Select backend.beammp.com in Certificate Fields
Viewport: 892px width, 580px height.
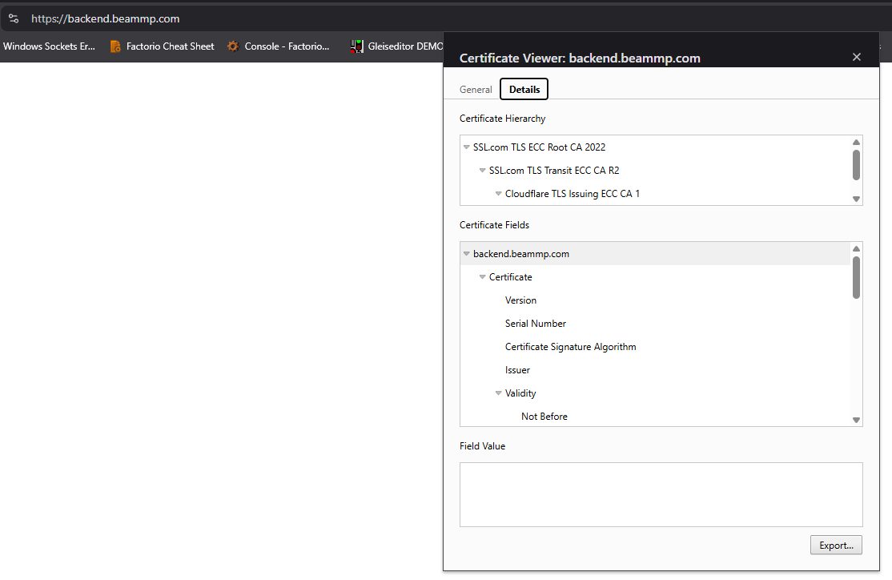point(655,254)
